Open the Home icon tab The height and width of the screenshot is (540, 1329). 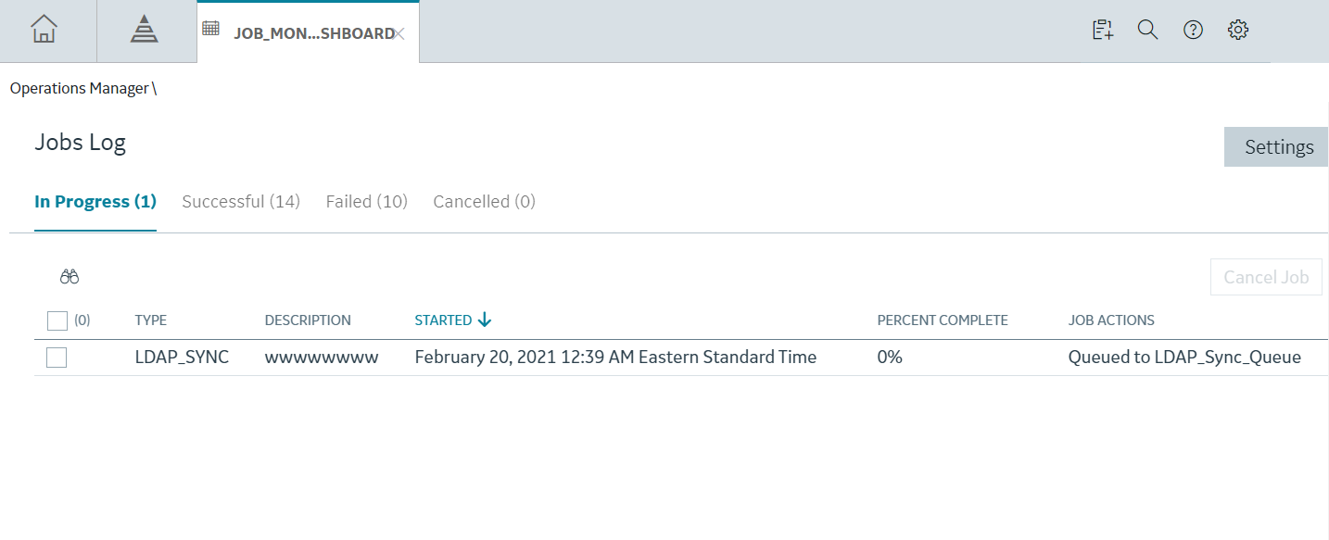[x=44, y=30]
